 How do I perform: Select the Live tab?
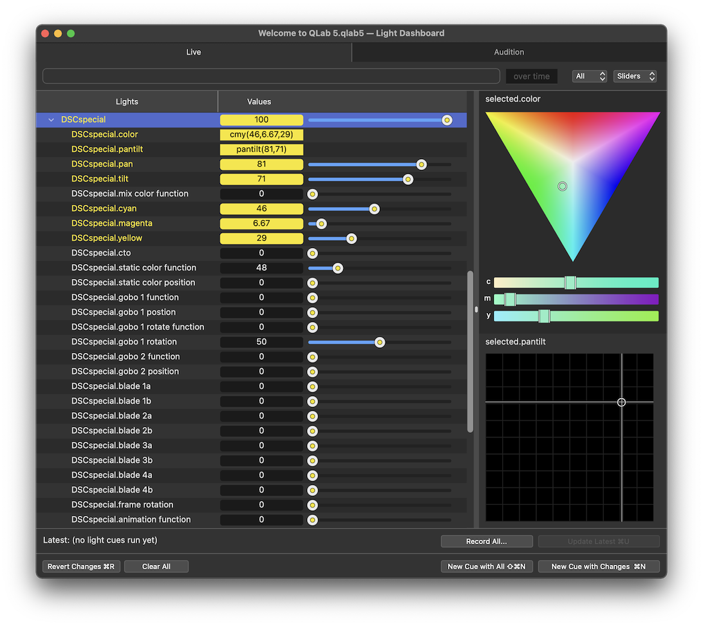coord(194,52)
